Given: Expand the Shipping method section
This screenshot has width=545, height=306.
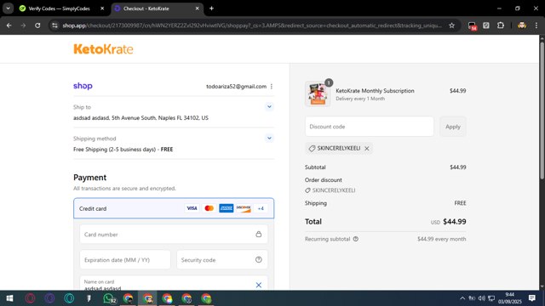Looking at the screenshot, I should coord(269,139).
